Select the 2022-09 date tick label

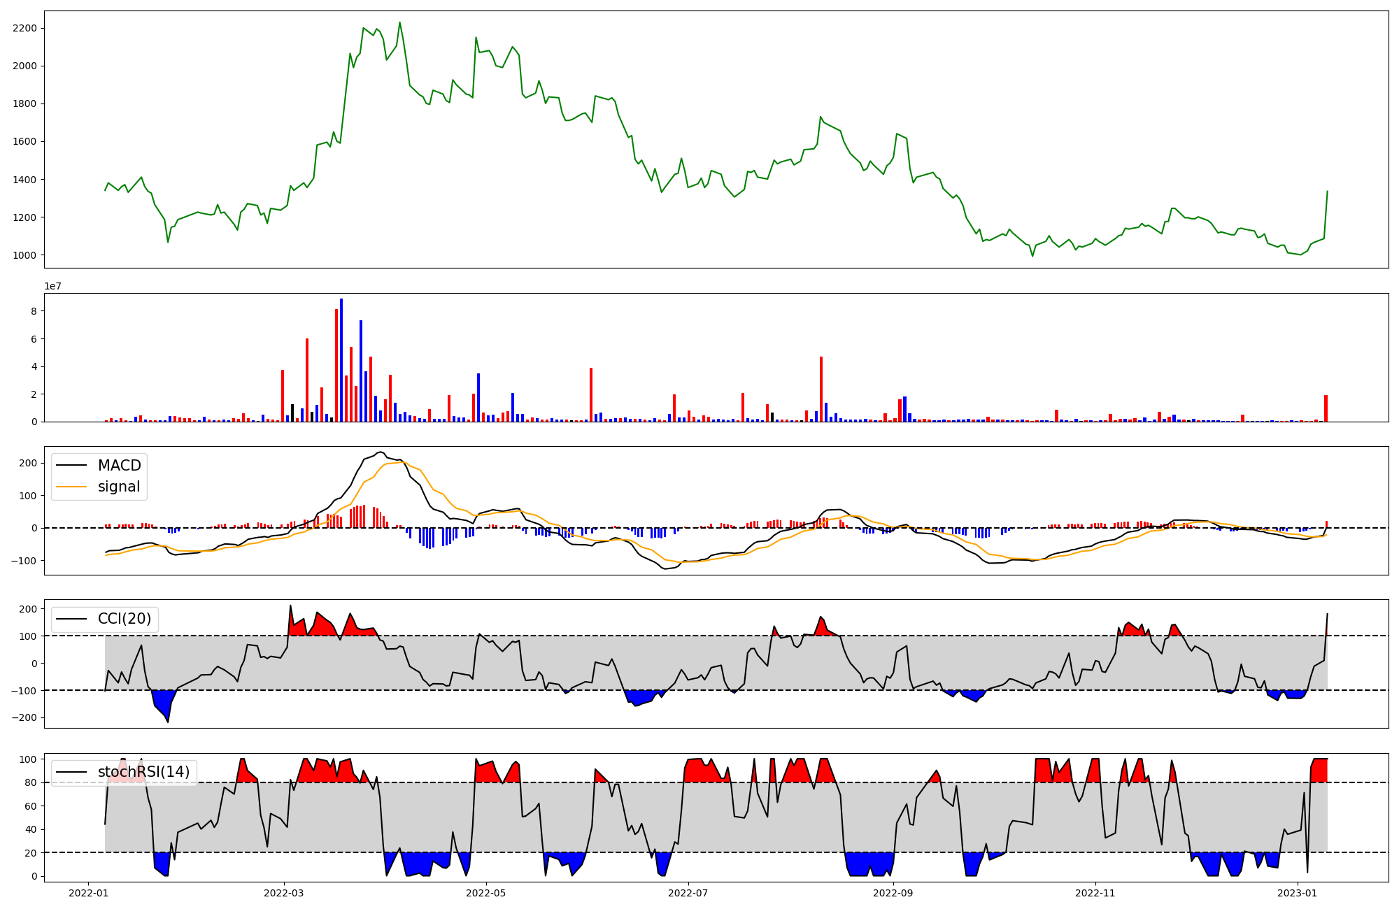coord(893,893)
